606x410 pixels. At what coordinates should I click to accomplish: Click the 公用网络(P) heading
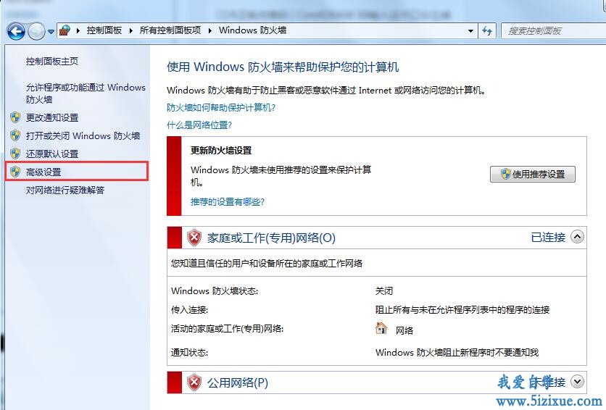238,383
